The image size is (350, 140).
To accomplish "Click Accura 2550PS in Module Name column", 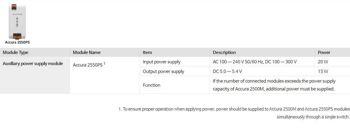I will 87,65.
